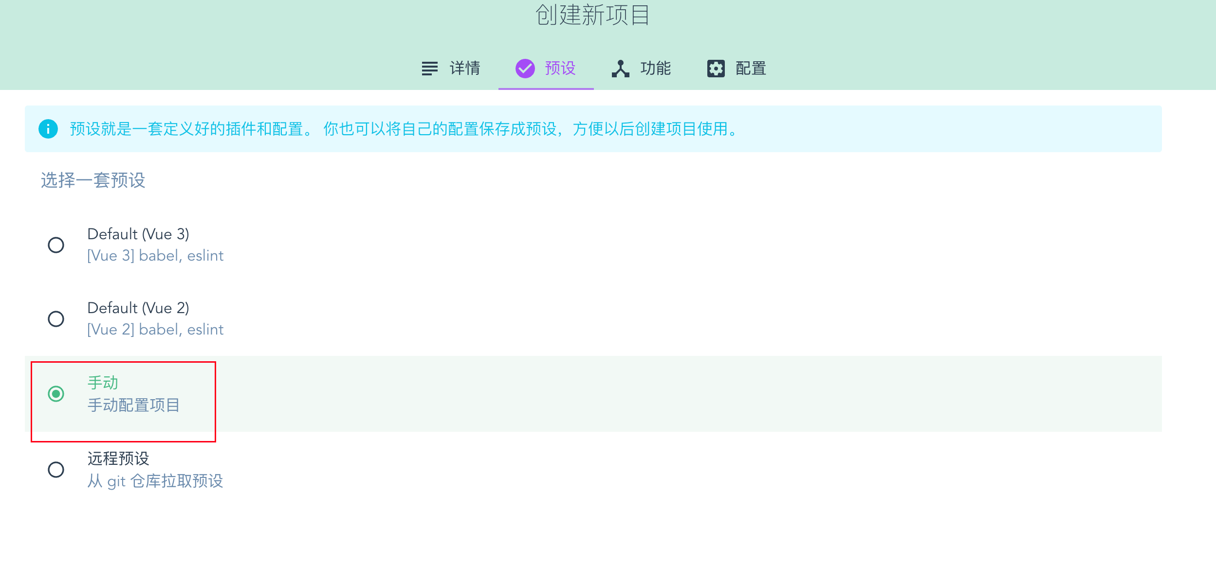Switch to the 详情 tab
Image resolution: width=1216 pixels, height=564 pixels.
tap(464, 68)
